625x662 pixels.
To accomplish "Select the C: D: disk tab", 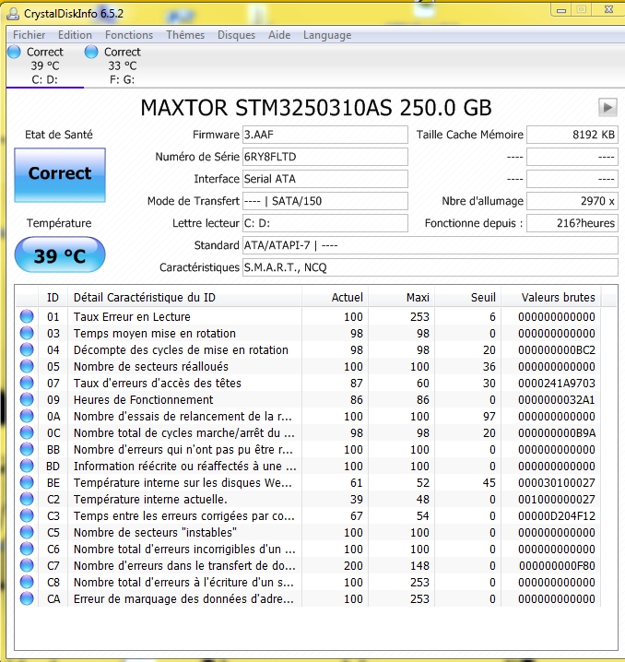I will pyautogui.click(x=45, y=65).
